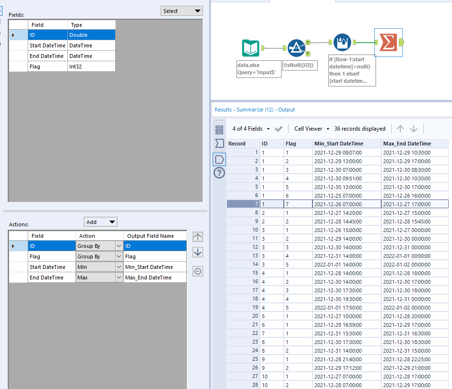This screenshot has width=452, height=389.
Task: Select the Input Data tool on canvas
Action: (x=250, y=48)
